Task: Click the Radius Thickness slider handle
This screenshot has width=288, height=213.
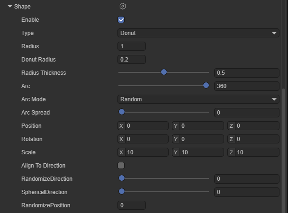Action: coord(164,72)
